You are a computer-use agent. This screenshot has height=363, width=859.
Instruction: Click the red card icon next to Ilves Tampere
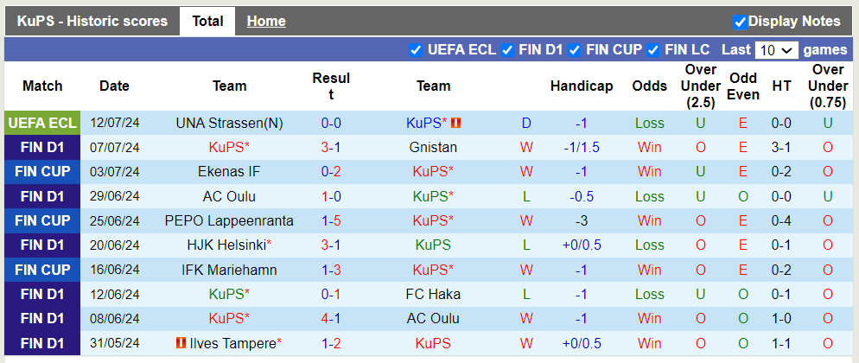(181, 343)
